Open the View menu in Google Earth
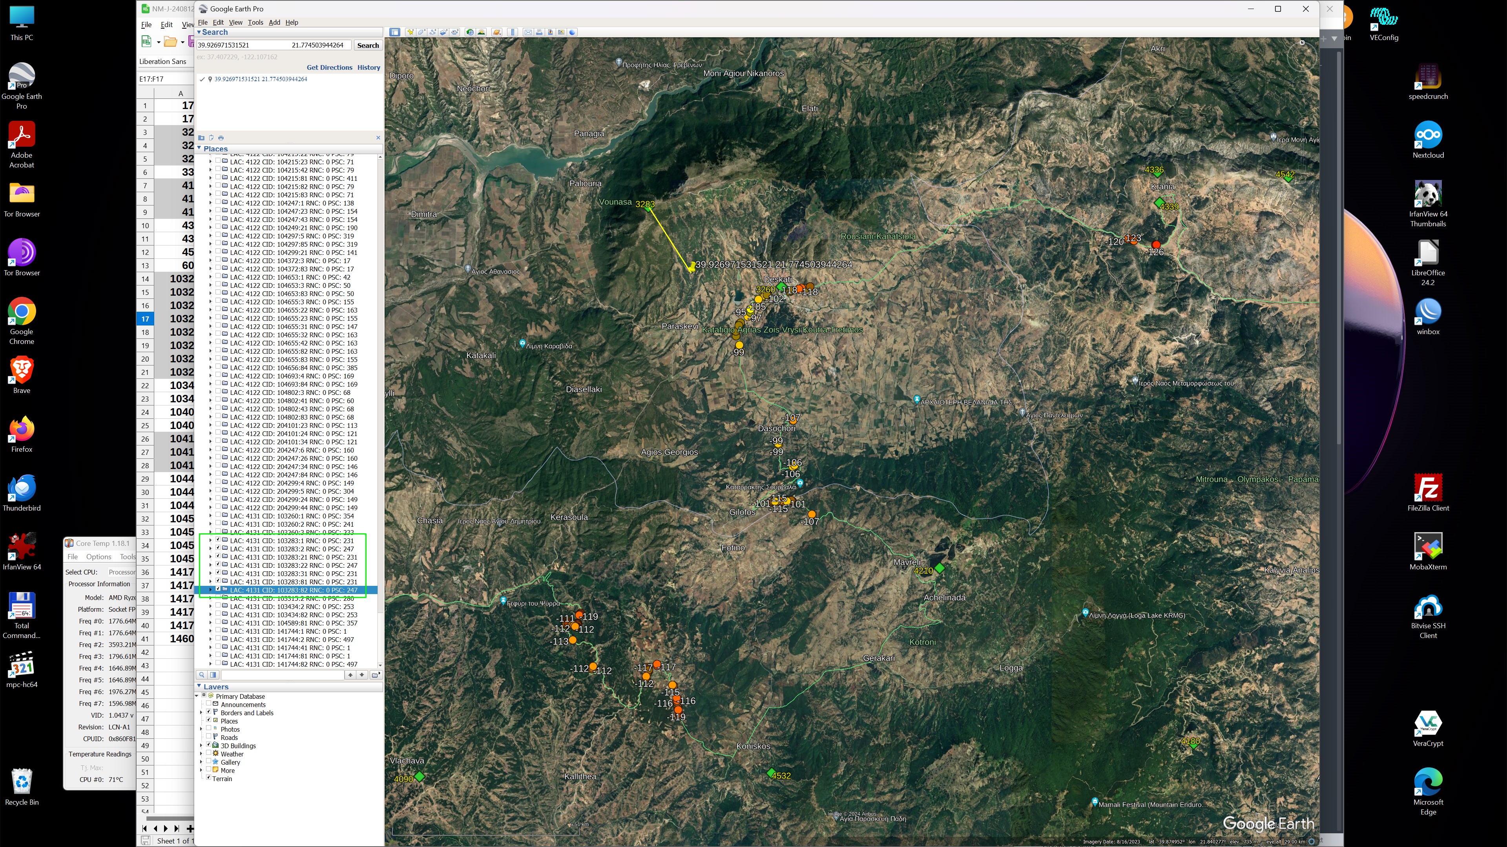Screen dimensions: 1507x847 pos(236,22)
